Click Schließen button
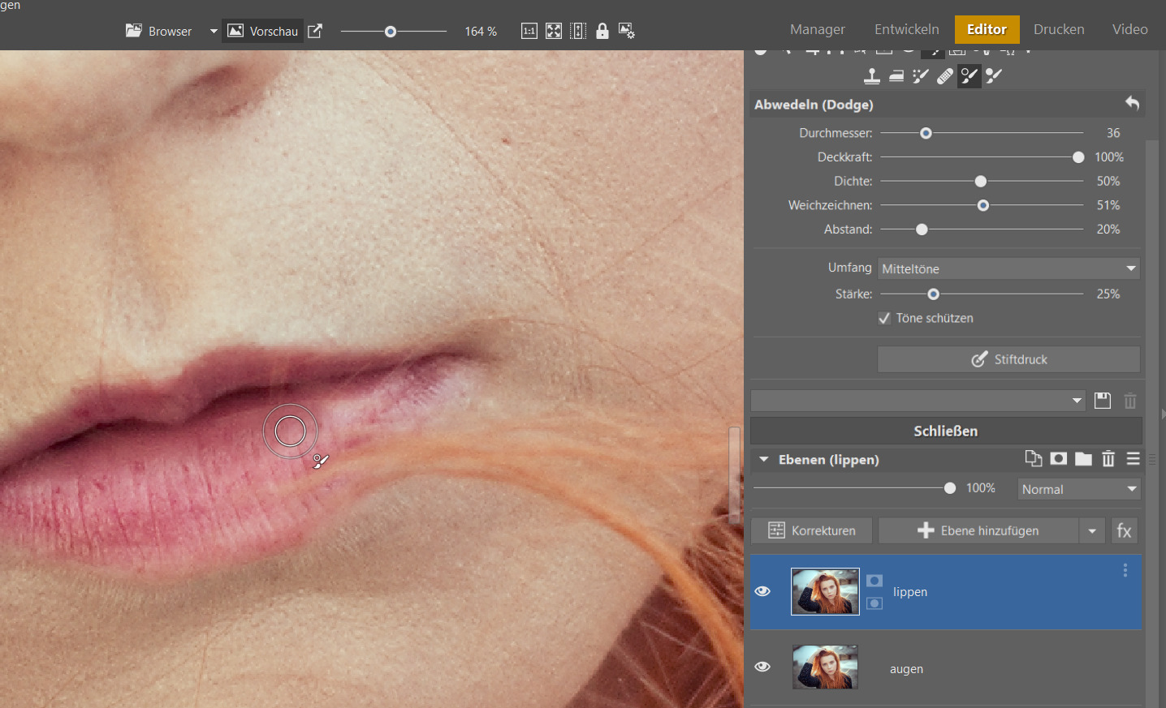Screen dimensions: 1166x708 tap(946, 431)
